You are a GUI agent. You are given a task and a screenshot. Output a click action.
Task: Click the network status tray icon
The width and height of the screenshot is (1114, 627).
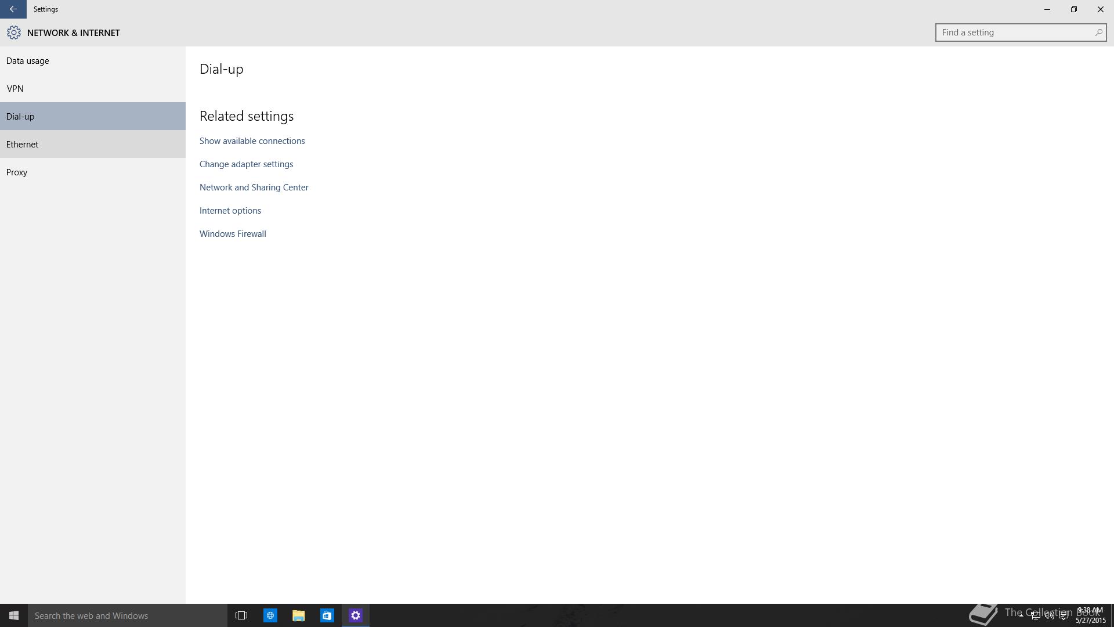coord(1035,615)
